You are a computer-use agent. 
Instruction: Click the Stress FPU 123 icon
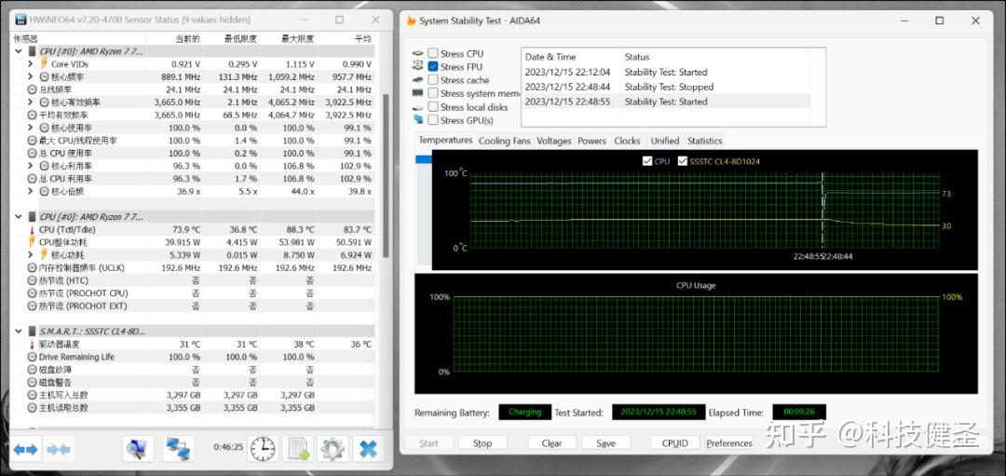tap(418, 67)
